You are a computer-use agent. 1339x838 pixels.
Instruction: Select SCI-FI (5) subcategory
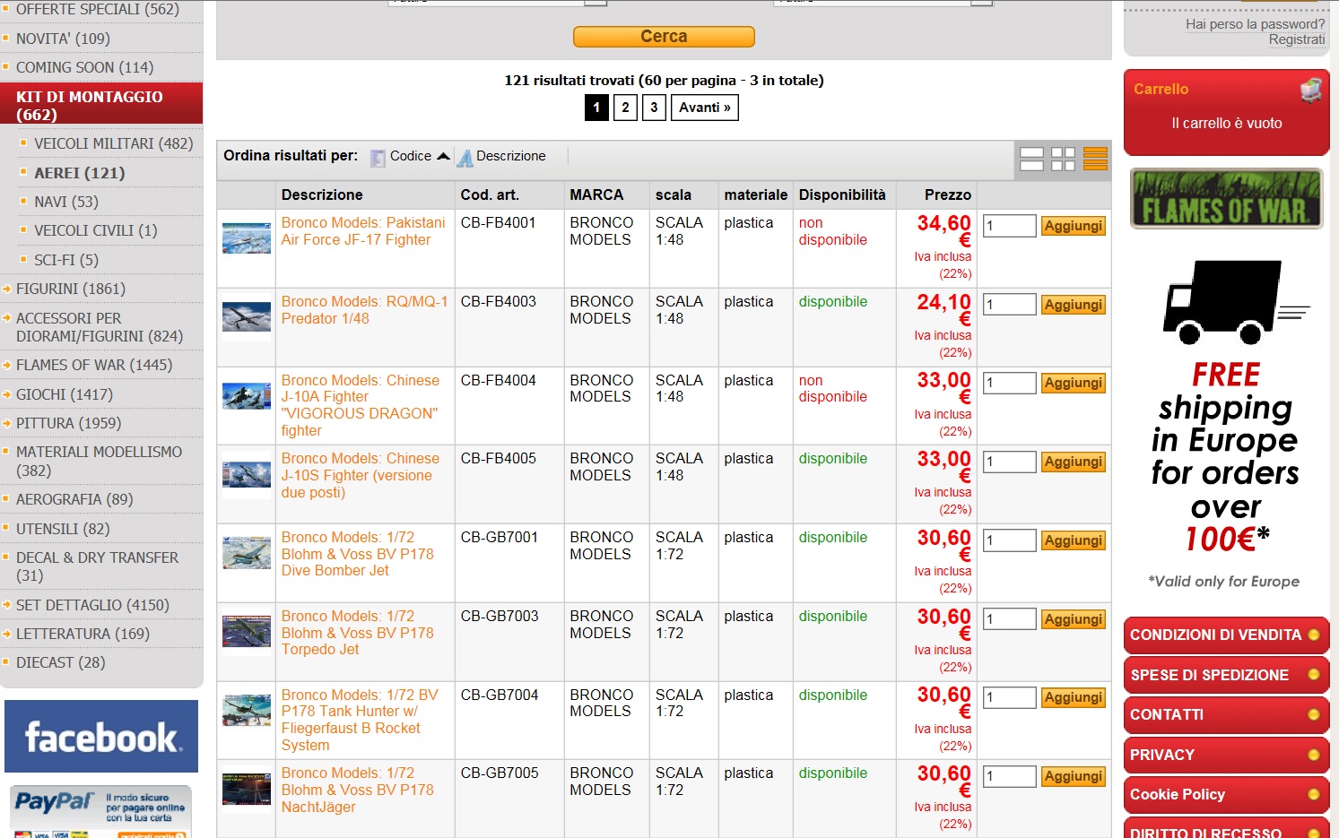tap(66, 260)
